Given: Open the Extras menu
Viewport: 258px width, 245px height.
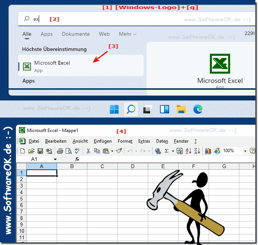Looking at the screenshot, I should click(x=144, y=141).
